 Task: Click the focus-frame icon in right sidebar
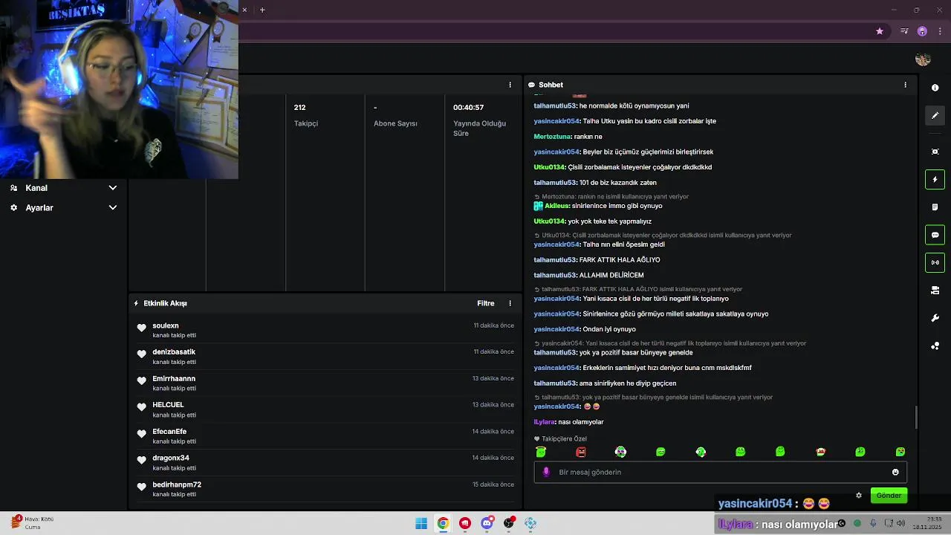[935, 152]
